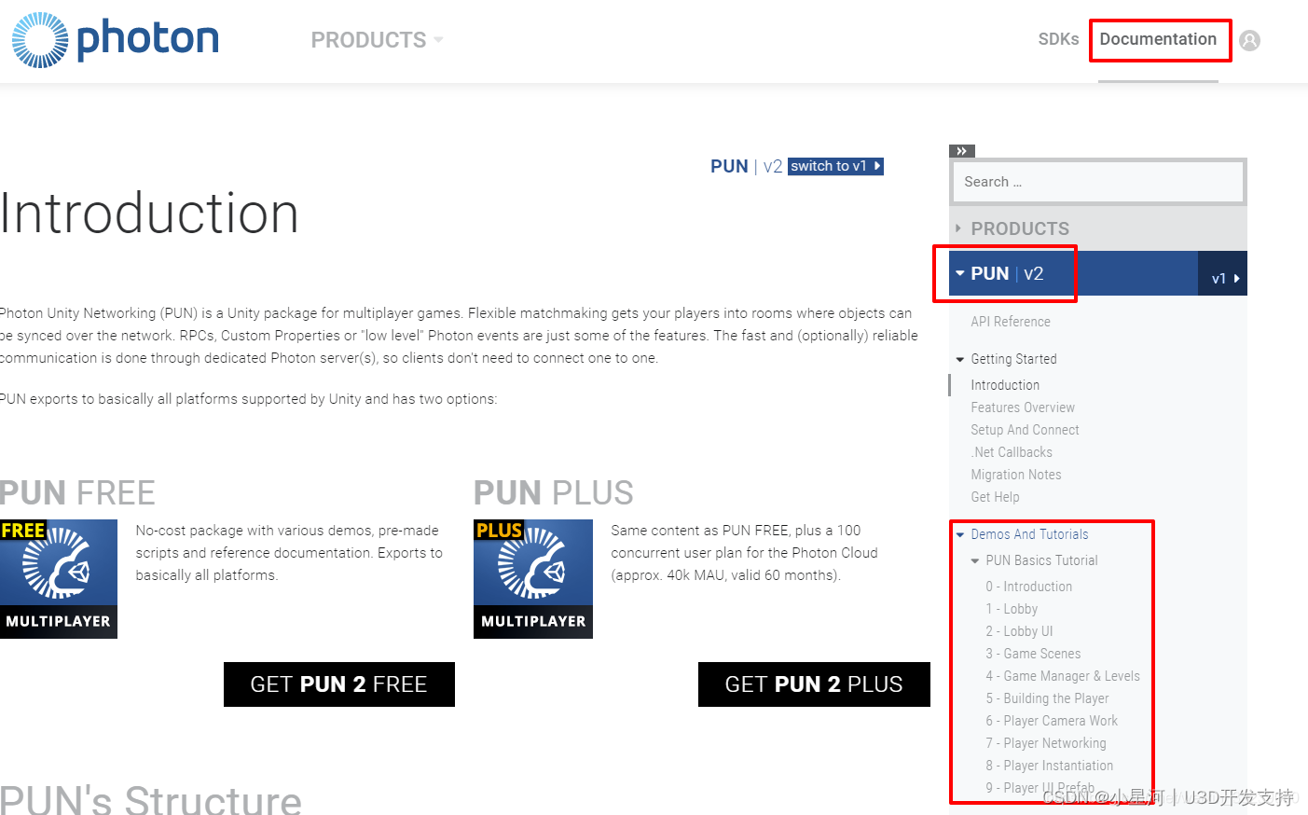This screenshot has height=815, width=1308.
Task: Collapse the PUN Basics Tutorial subtree
Action: tap(975, 560)
